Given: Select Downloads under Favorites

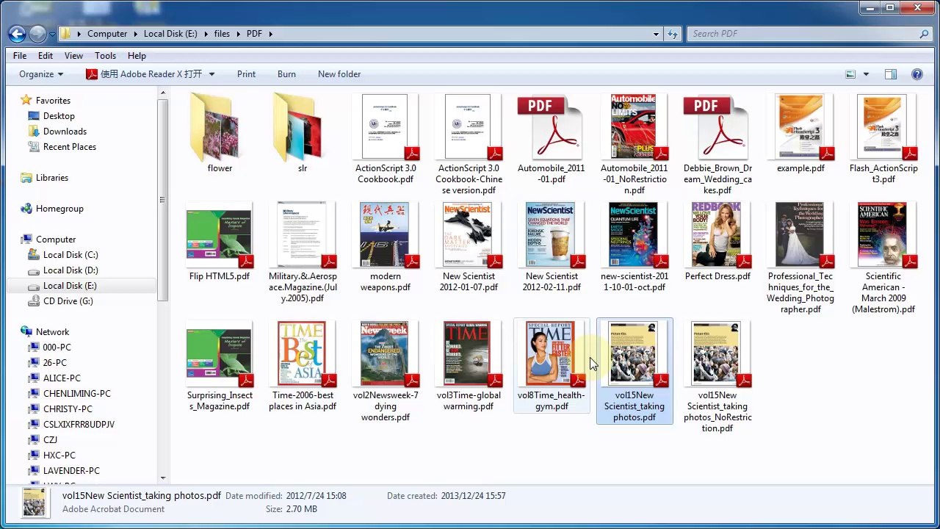Looking at the screenshot, I should (65, 132).
